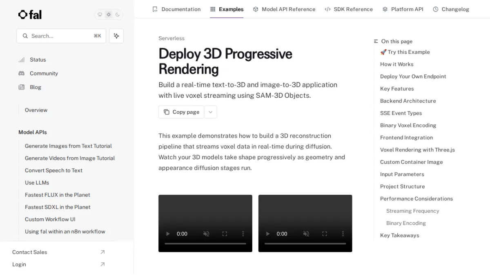The image size is (490, 275).
Task: Switch to the SDK Reference tab
Action: click(x=349, y=9)
